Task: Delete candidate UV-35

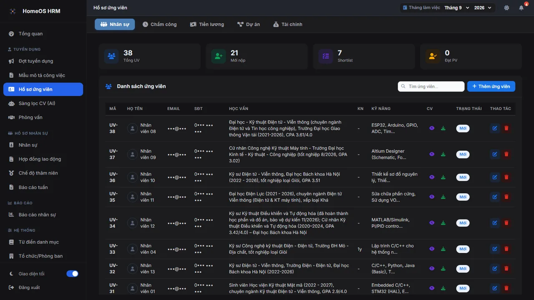Action: (x=506, y=197)
